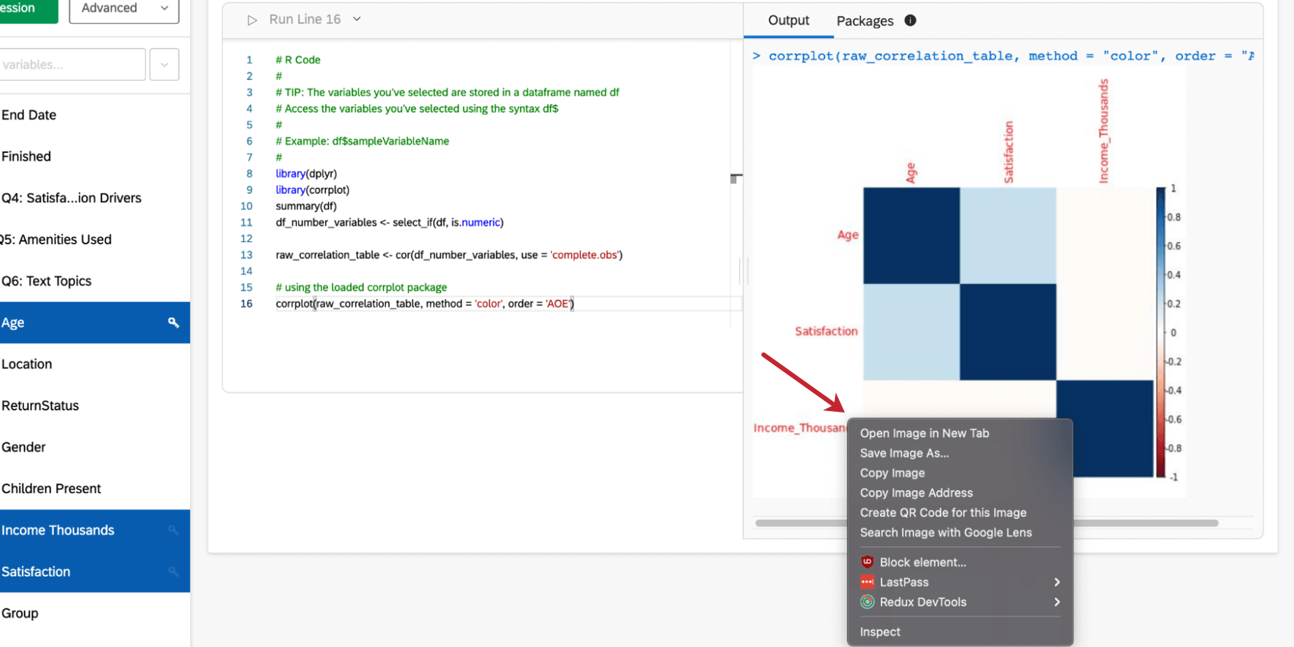Select the Children Present variable

51,489
